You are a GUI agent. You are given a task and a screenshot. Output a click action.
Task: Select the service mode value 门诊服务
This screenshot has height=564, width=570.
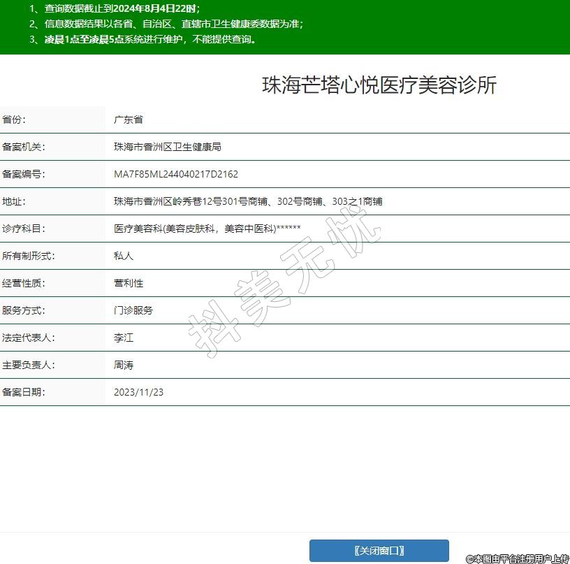(x=133, y=310)
